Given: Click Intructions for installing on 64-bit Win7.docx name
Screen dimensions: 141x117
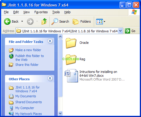Looking at the screenshot, I should point(98,74).
